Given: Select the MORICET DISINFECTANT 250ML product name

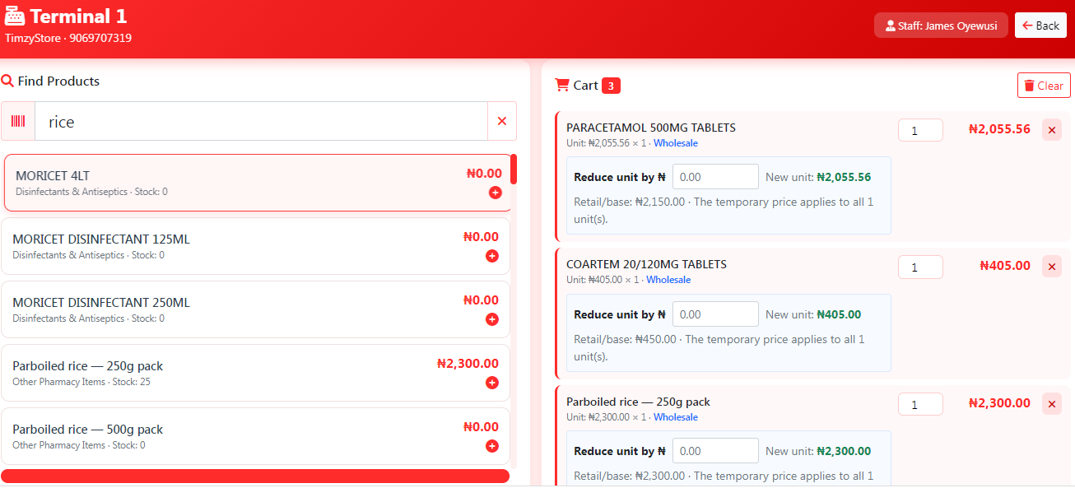Looking at the screenshot, I should [x=101, y=303].
